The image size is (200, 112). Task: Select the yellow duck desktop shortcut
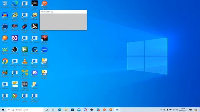pos(15,86)
